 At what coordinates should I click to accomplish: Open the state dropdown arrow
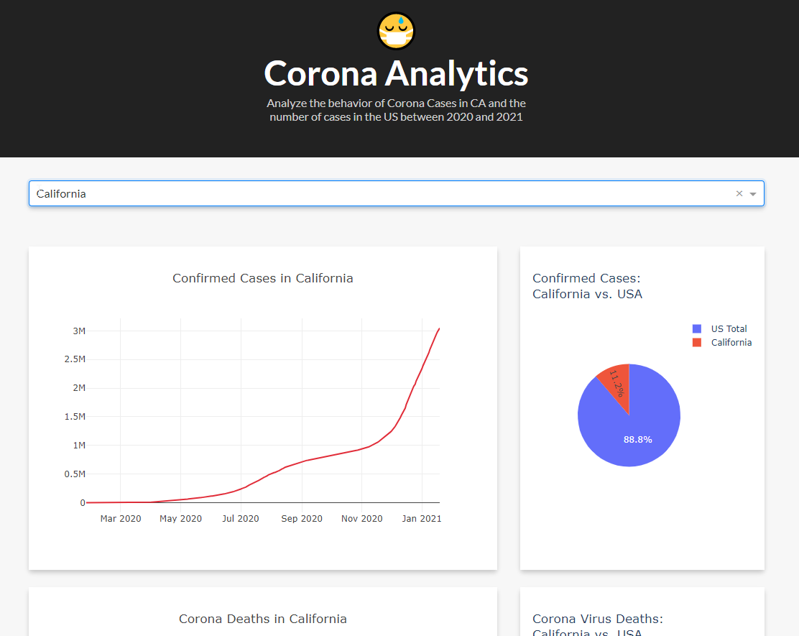(x=753, y=194)
